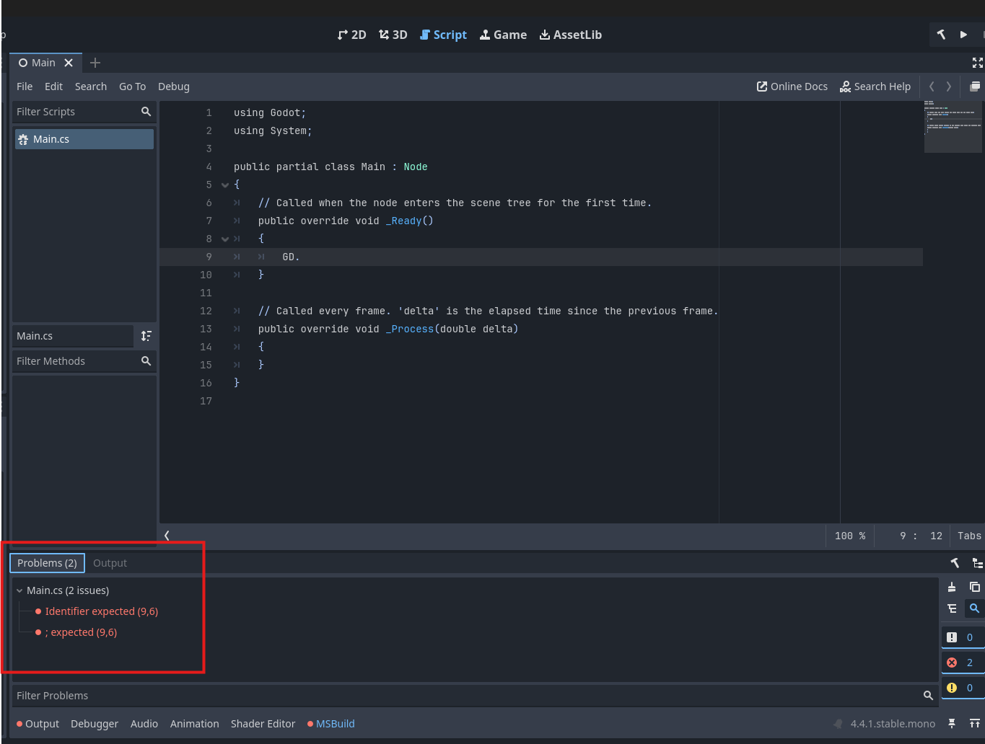Open the Debug menu

pos(174,87)
